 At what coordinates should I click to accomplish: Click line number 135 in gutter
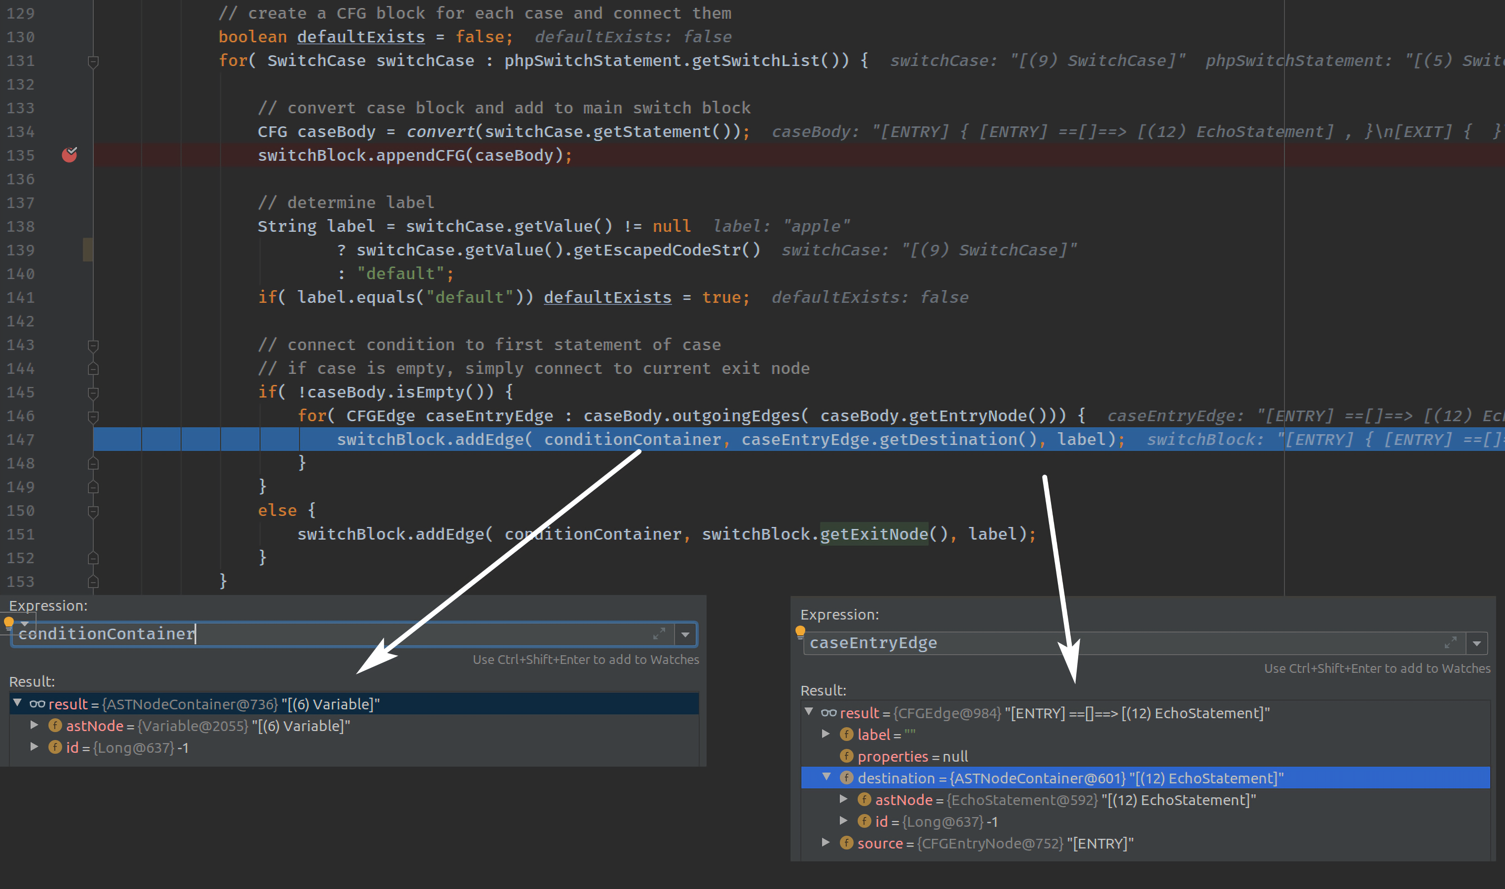pos(20,155)
